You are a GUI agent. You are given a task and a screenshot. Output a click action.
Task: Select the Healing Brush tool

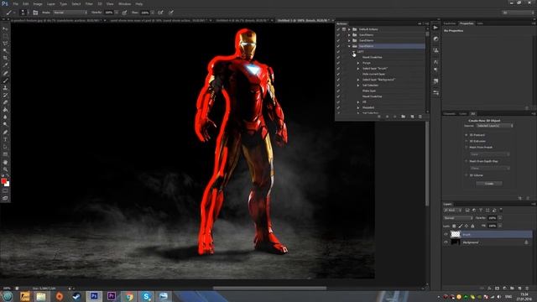coord(5,73)
